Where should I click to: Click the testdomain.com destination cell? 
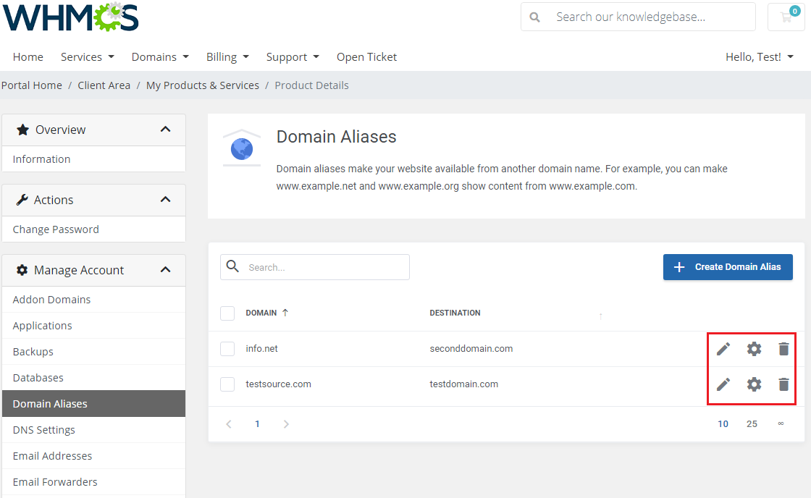coord(464,384)
